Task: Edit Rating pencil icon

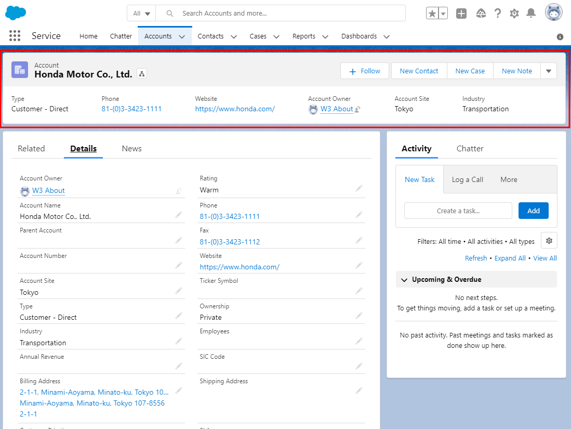Action: click(359, 188)
